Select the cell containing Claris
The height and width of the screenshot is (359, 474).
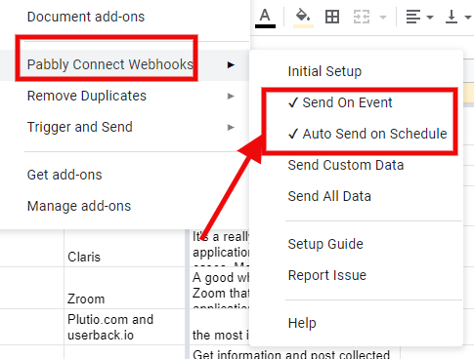coord(125,249)
